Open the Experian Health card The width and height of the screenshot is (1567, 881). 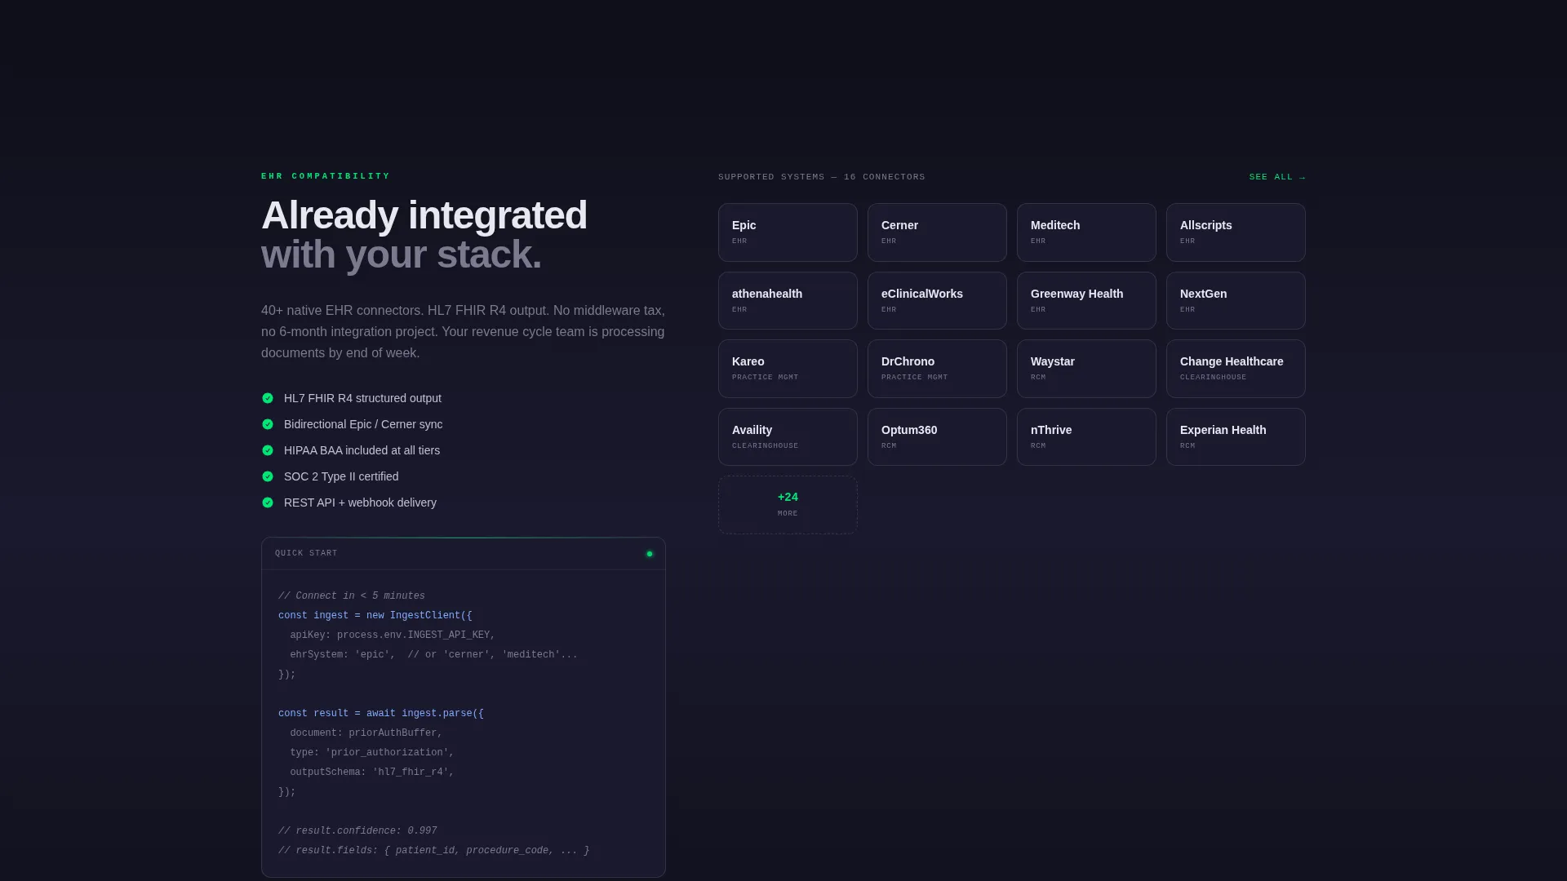tap(1236, 436)
